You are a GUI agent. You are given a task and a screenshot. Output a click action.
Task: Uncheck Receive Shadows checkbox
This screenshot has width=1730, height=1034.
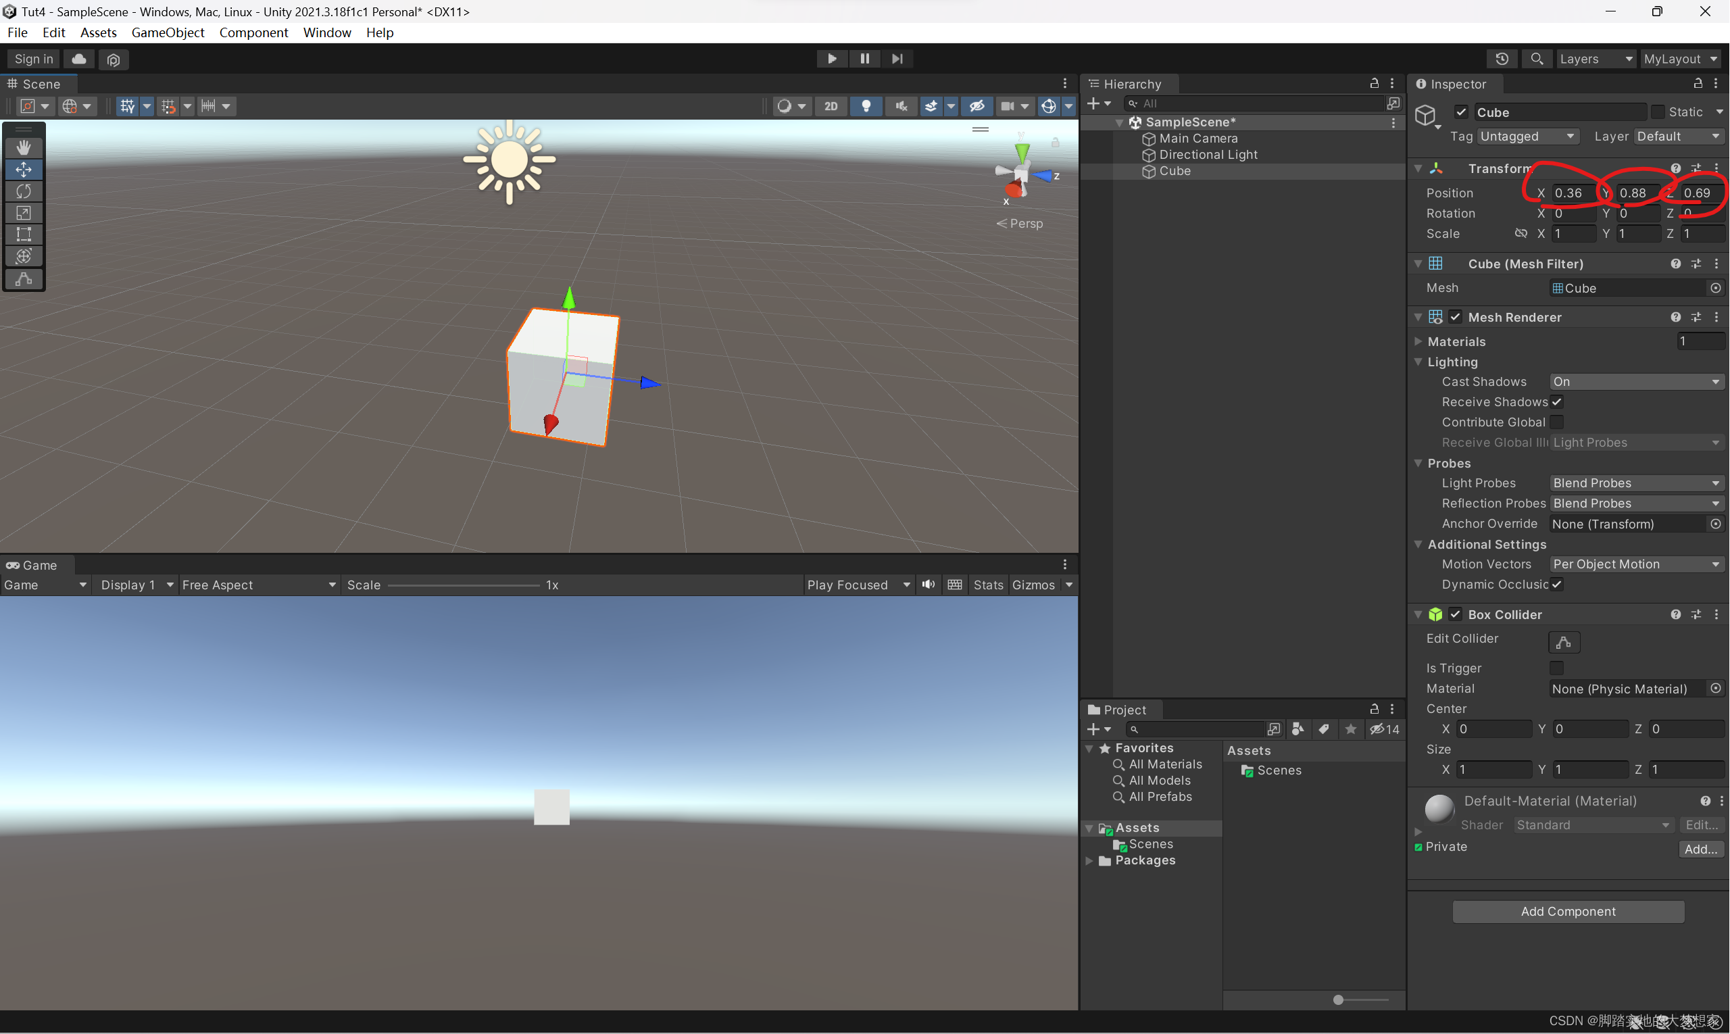click(x=1556, y=402)
